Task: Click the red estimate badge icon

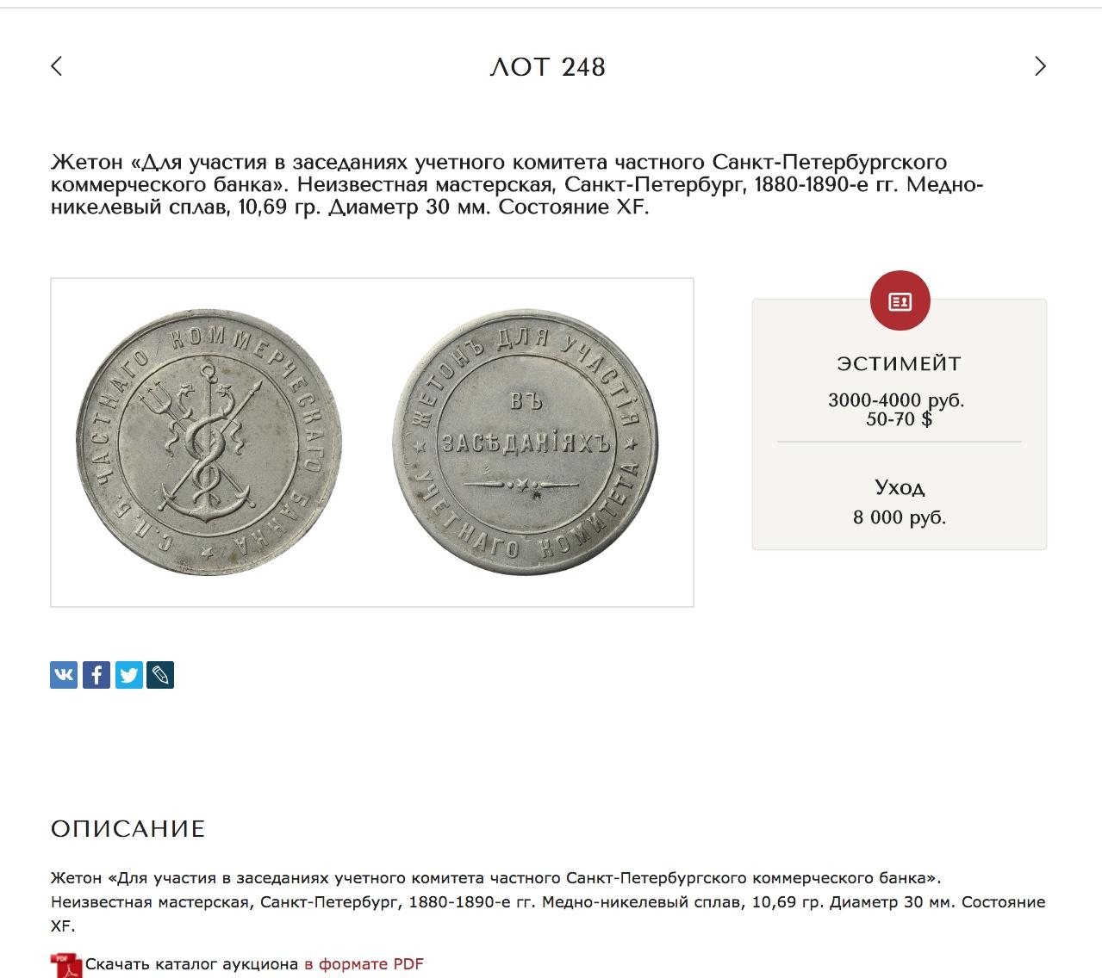Action: pyautogui.click(x=900, y=300)
